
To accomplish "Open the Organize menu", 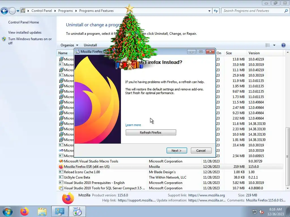I will 69,45.
